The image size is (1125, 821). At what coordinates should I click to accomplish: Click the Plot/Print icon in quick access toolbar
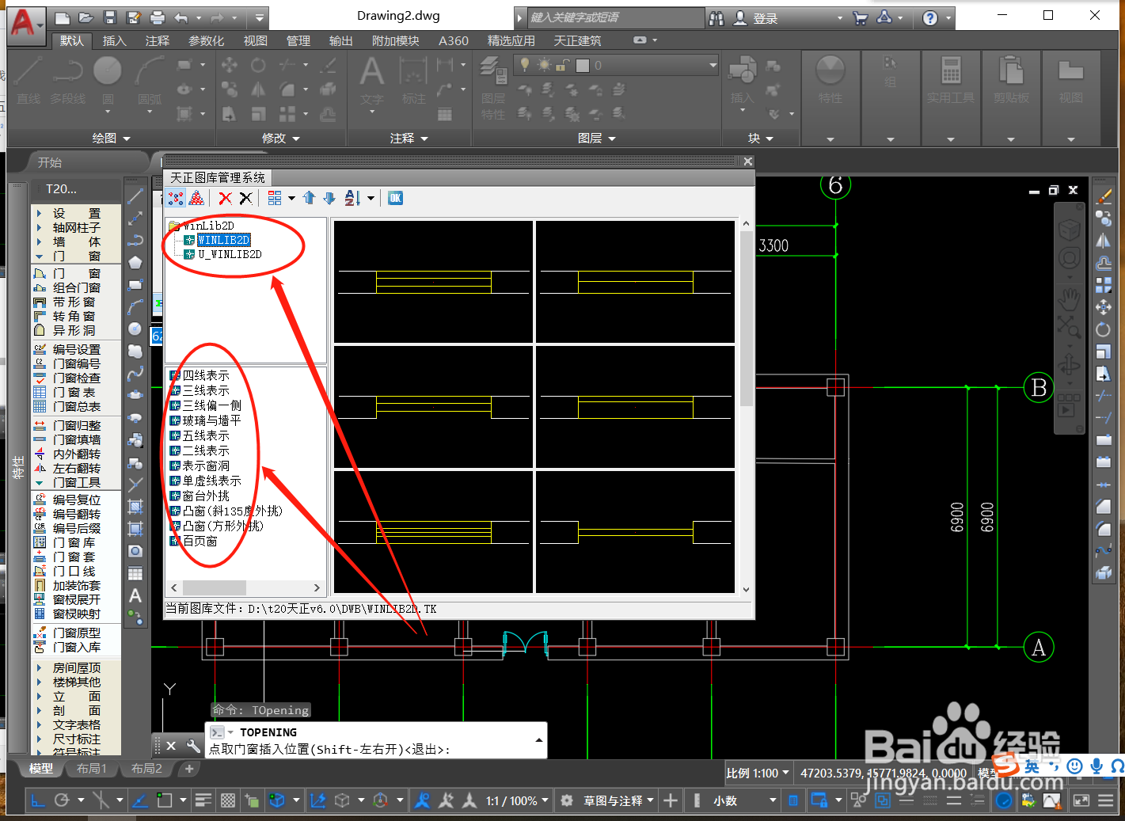pos(158,17)
